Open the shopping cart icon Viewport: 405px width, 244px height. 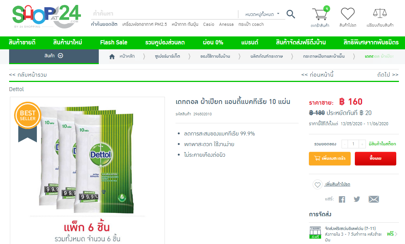click(x=320, y=14)
